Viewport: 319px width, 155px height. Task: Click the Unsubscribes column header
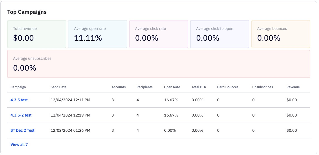pyautogui.click(x=262, y=87)
